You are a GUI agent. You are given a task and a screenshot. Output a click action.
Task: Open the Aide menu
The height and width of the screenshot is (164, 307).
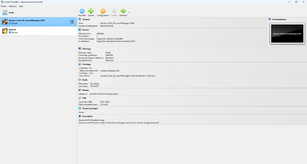tap(21, 6)
